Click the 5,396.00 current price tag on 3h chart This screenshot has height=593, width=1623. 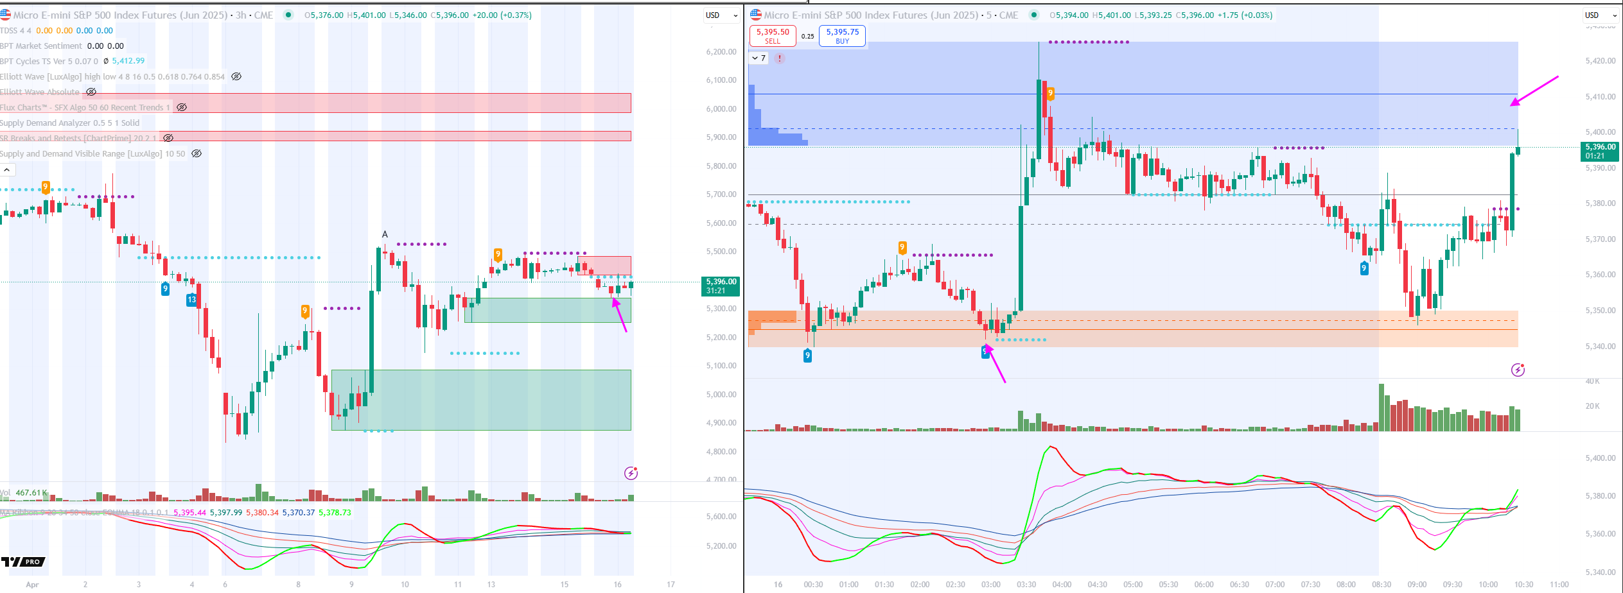(x=721, y=286)
